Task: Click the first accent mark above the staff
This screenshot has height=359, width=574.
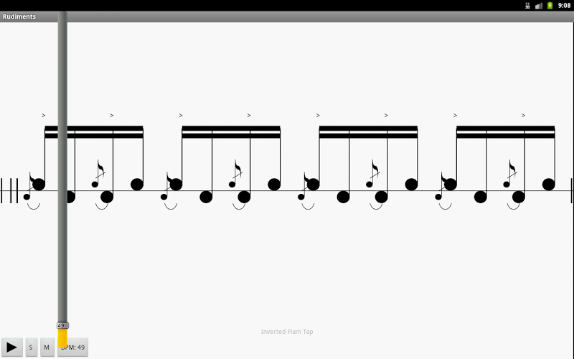Action: tap(44, 116)
